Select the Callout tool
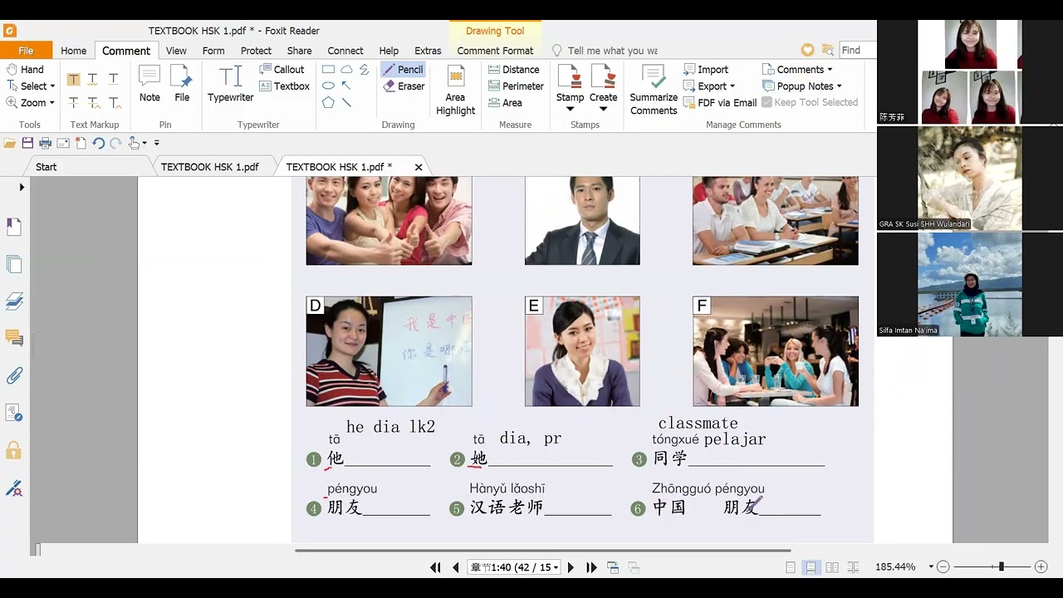This screenshot has width=1063, height=598. pyautogui.click(x=282, y=69)
